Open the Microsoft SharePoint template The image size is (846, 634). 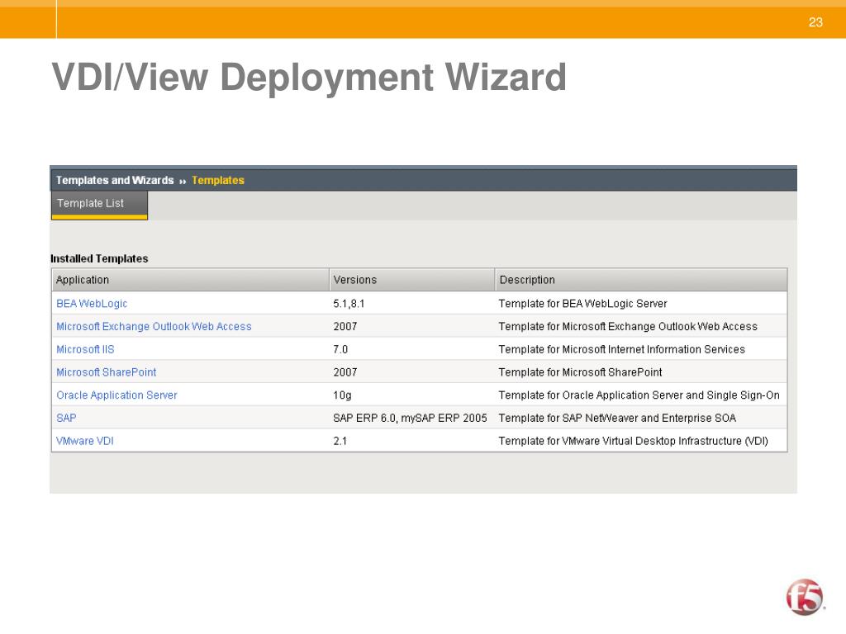pyautogui.click(x=107, y=372)
